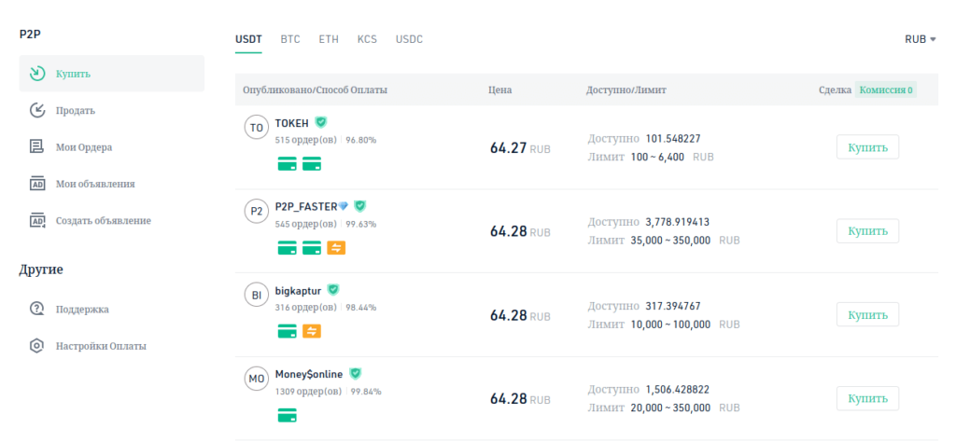This screenshot has height=442, width=956.
Task: Open Support (Поддержка) help icon
Action: tap(36, 309)
